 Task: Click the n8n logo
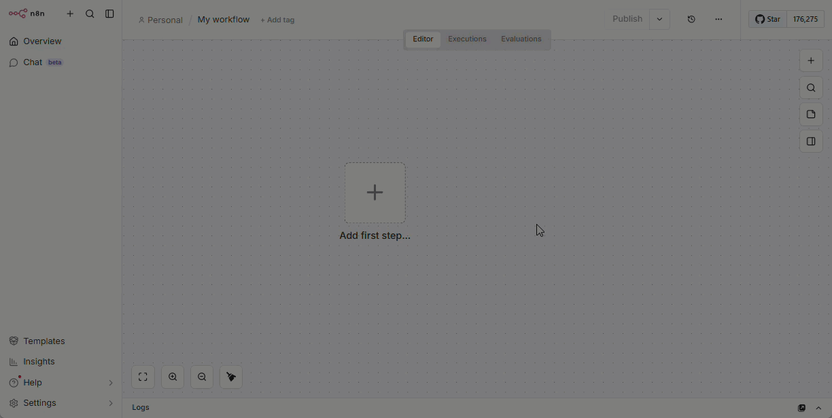(27, 14)
